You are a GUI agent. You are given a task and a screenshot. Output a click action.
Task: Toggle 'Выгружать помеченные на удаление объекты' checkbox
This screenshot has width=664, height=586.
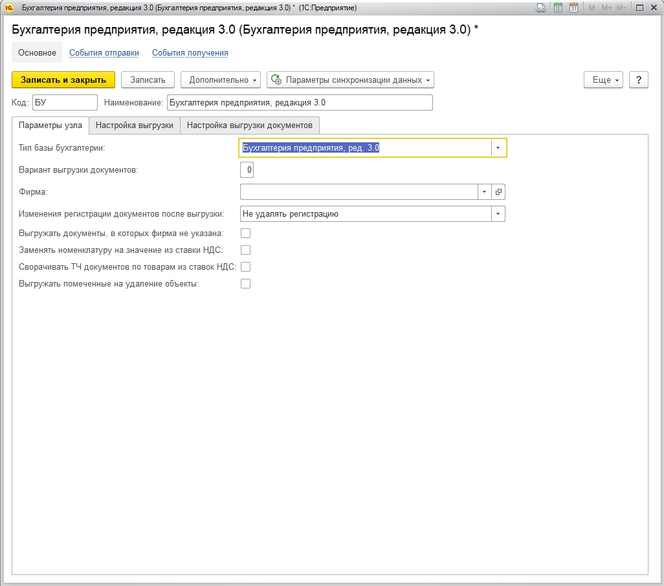click(245, 284)
